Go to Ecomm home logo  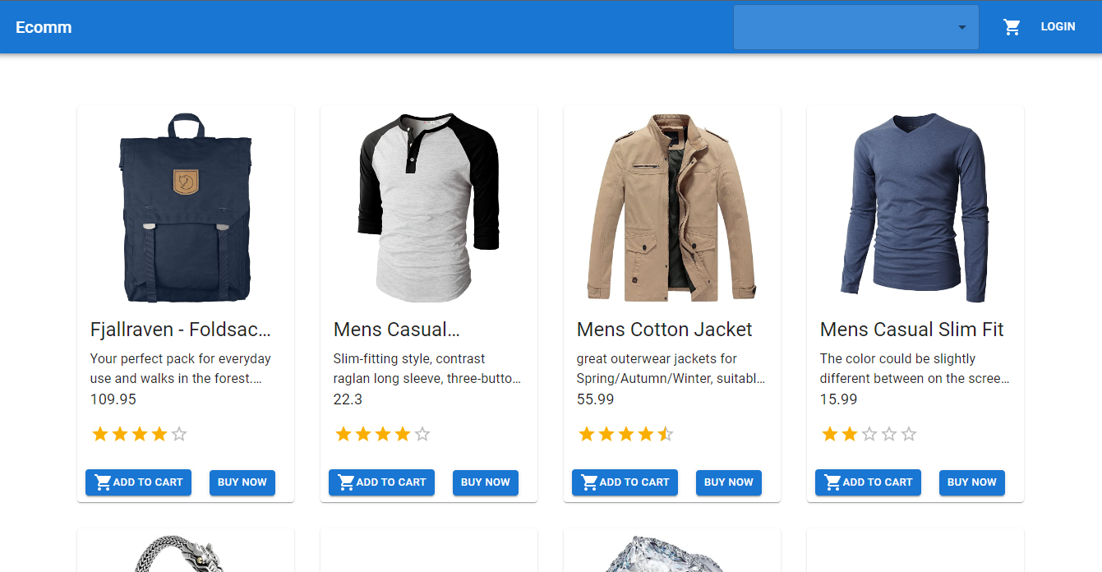pyautogui.click(x=44, y=27)
